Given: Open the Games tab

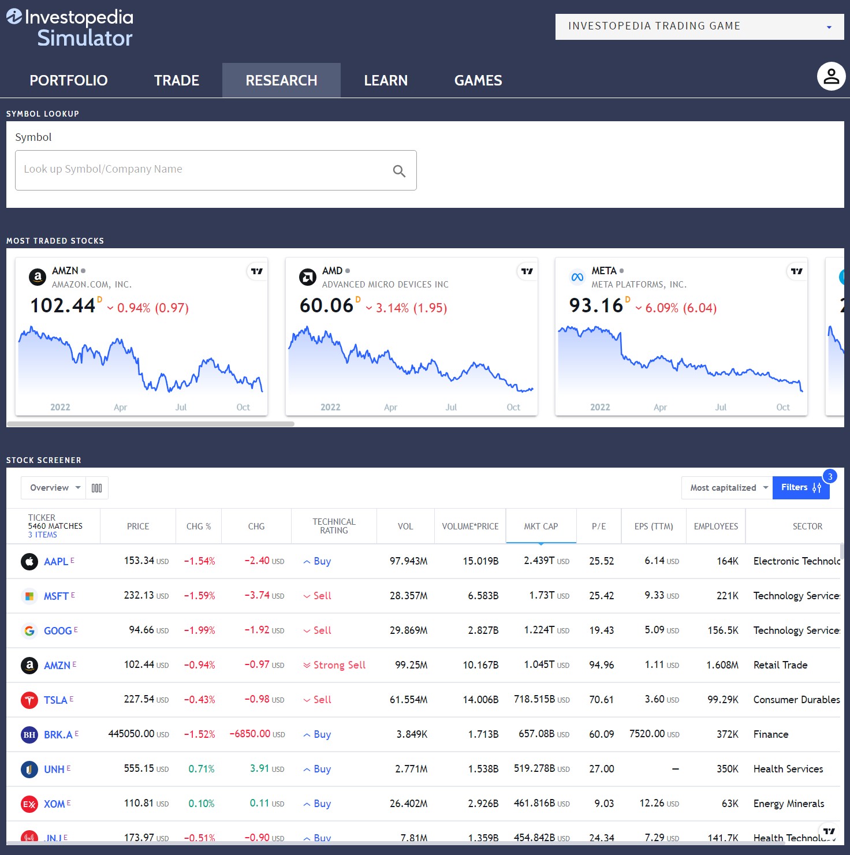Looking at the screenshot, I should (478, 80).
